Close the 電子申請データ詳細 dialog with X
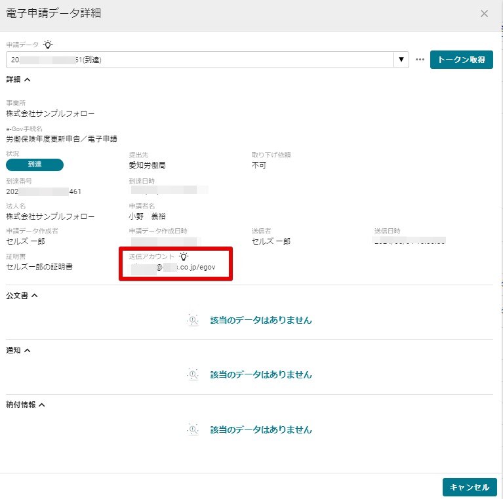 484,13
